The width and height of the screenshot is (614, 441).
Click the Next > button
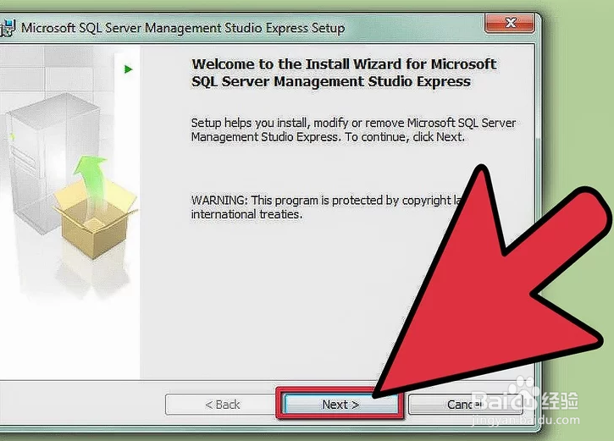point(340,404)
